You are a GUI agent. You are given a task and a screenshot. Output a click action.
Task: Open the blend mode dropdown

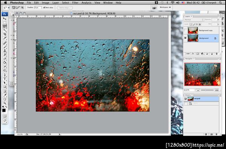(194, 20)
